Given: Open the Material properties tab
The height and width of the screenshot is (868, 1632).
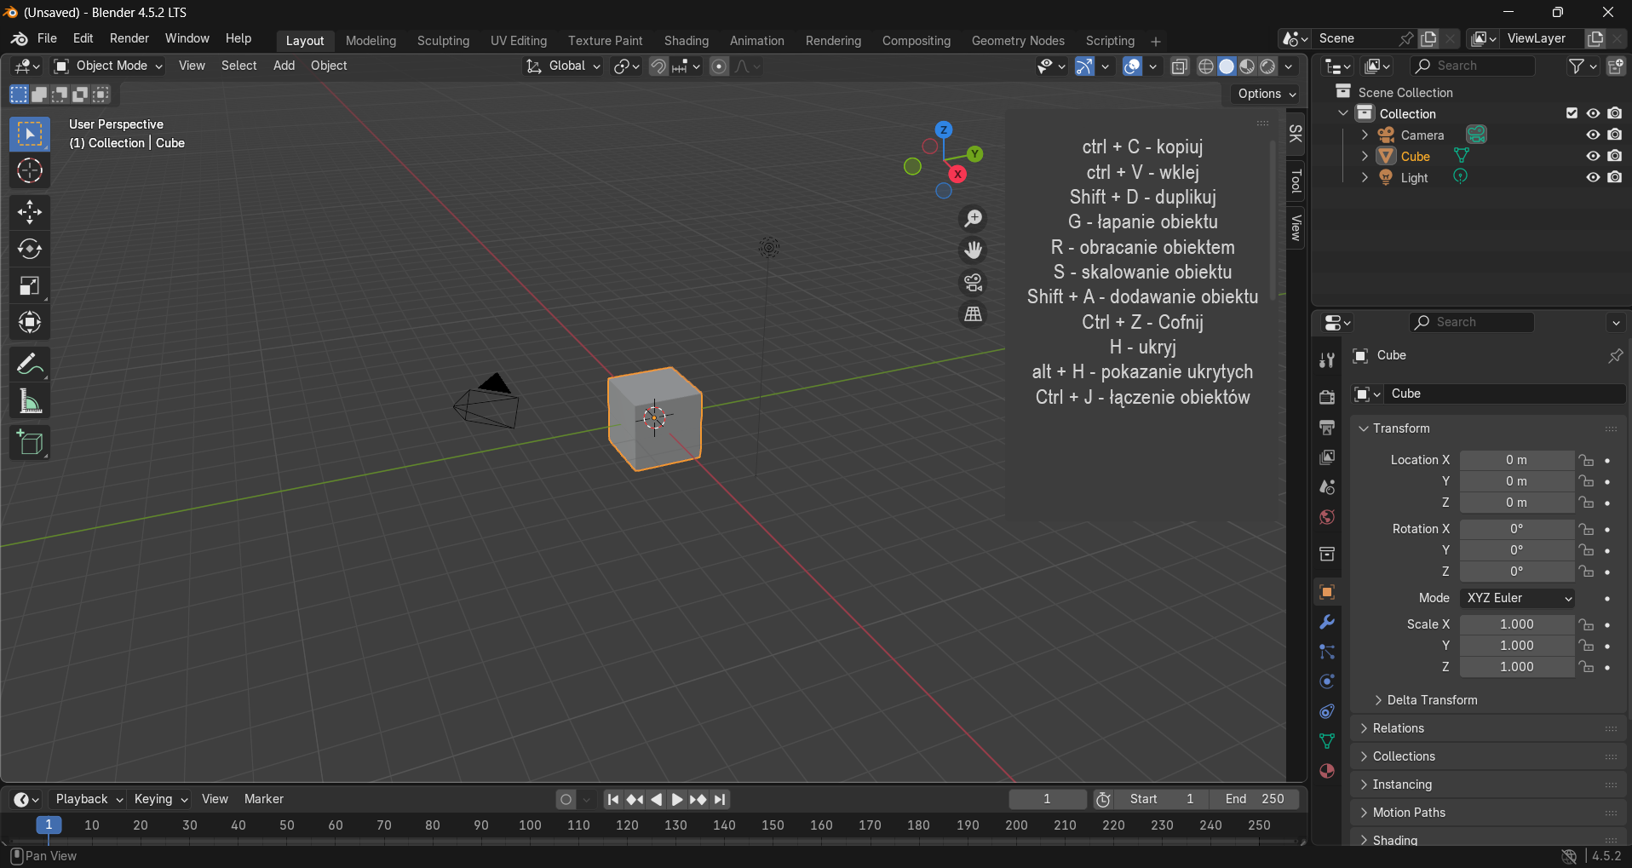Looking at the screenshot, I should (x=1327, y=771).
